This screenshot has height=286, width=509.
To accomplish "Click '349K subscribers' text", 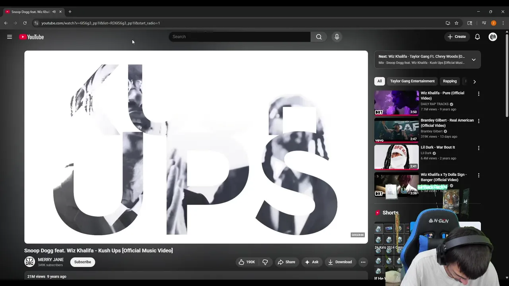I will [50, 265].
